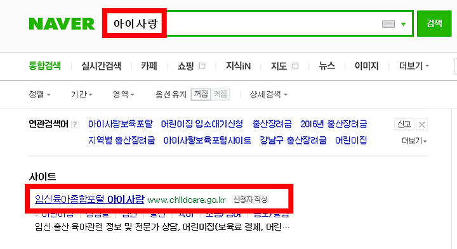Open the 정렬 sort dropdown
The width and height of the screenshot is (457, 249).
[x=39, y=94]
